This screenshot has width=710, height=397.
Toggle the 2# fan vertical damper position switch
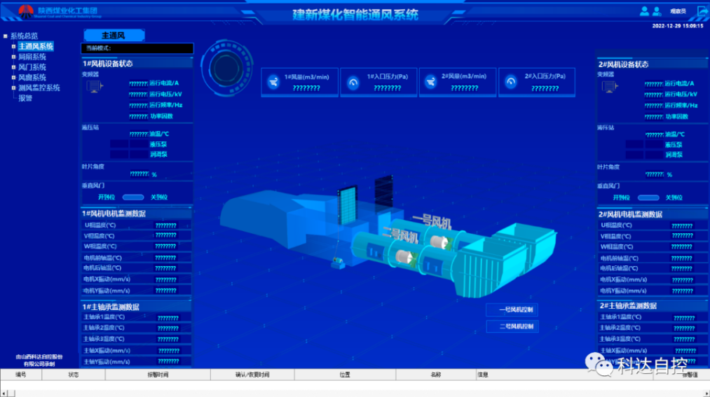(648, 198)
